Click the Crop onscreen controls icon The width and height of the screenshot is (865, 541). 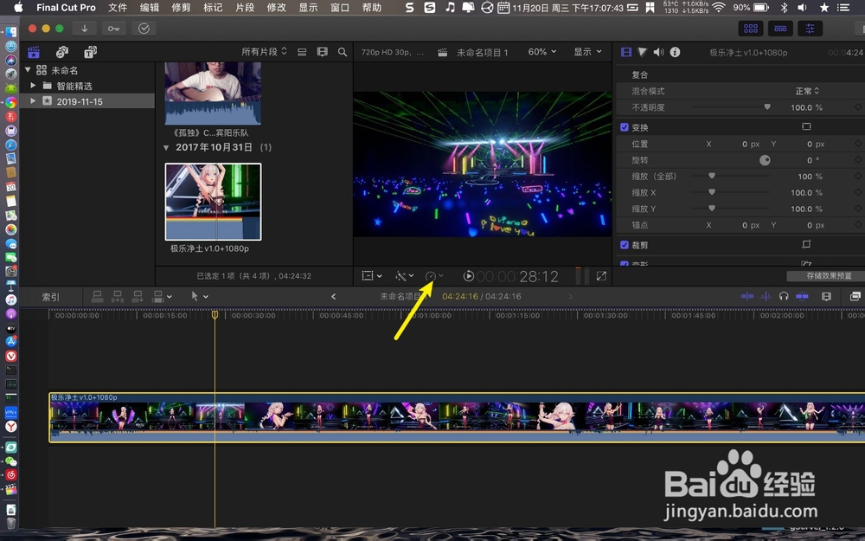click(806, 244)
